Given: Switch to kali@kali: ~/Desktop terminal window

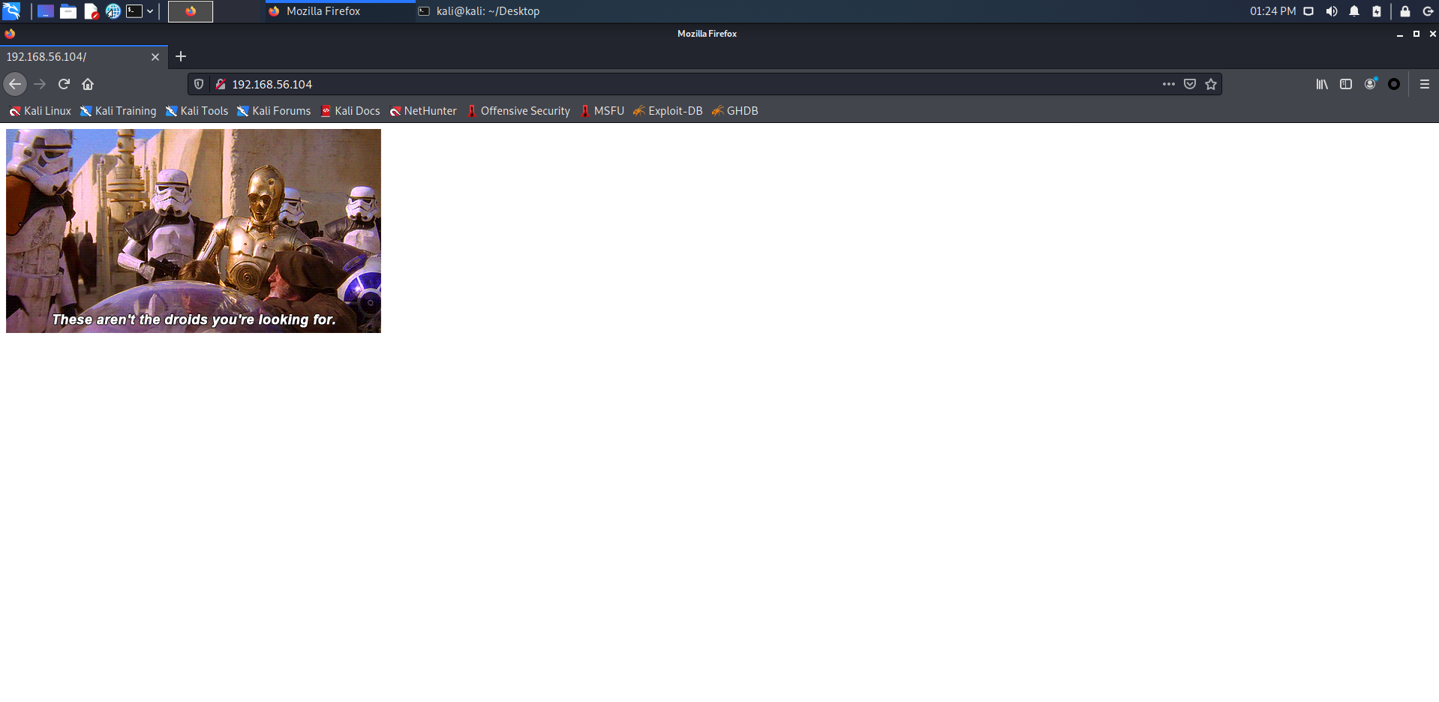Looking at the screenshot, I should pyautogui.click(x=490, y=11).
